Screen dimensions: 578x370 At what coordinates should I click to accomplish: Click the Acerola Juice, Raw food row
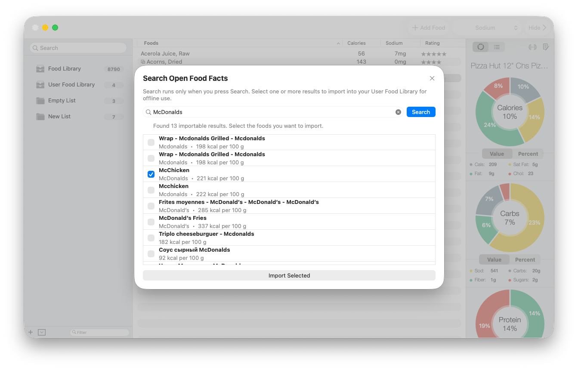point(299,54)
